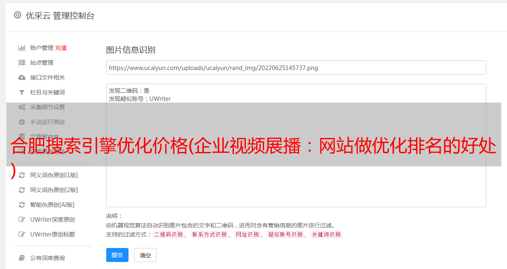This screenshot has height=269, width=507.
Task: Click the filter funnel icon beside 栏目与关键词
Action: pos(22,92)
